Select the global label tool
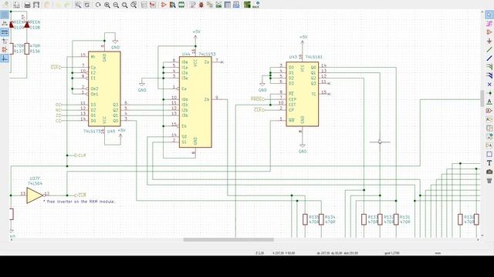This screenshot has height=277, width=494. point(489,111)
